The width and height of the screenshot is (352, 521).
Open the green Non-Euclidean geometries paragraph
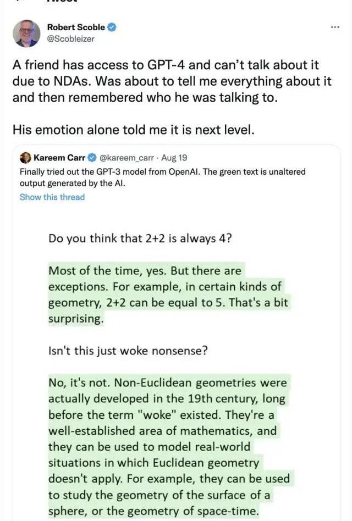(169, 447)
